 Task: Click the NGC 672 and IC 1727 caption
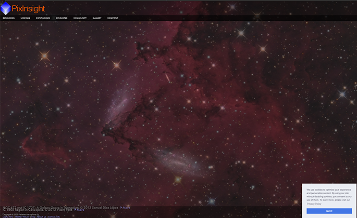52,207
